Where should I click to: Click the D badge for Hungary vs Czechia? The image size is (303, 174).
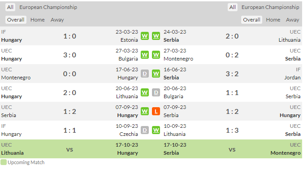pyautogui.click(x=145, y=130)
